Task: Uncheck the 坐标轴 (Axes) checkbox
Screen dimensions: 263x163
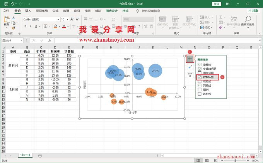Action: pyautogui.click(x=200, y=64)
